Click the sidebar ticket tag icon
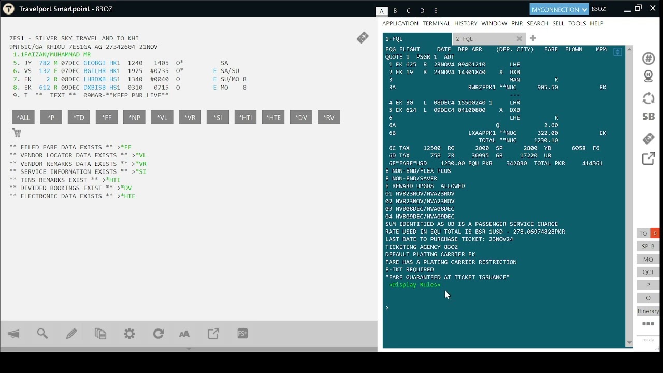The height and width of the screenshot is (373, 663). [x=648, y=138]
